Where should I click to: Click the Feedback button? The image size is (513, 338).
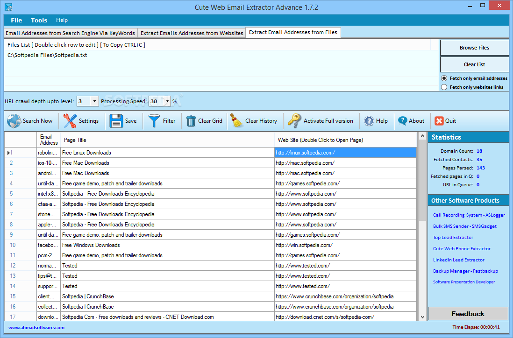(468, 314)
